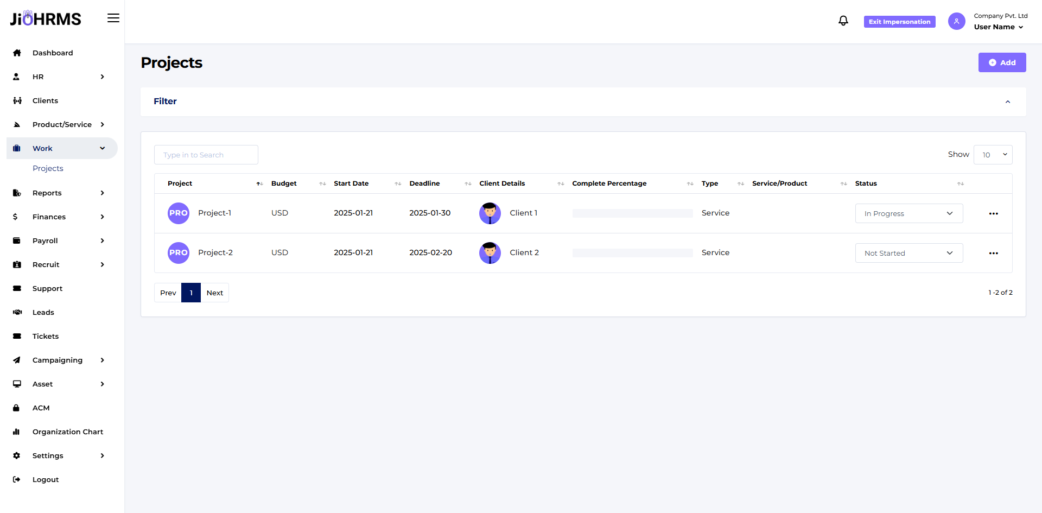This screenshot has width=1042, height=513.
Task: Click the Type in to Search field
Action: click(206, 155)
